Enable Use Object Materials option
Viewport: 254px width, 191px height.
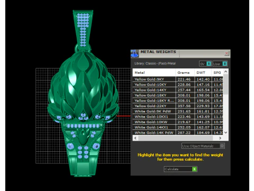point(203,146)
